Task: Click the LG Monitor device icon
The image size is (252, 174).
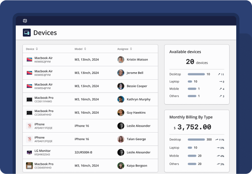Action: [29, 152]
